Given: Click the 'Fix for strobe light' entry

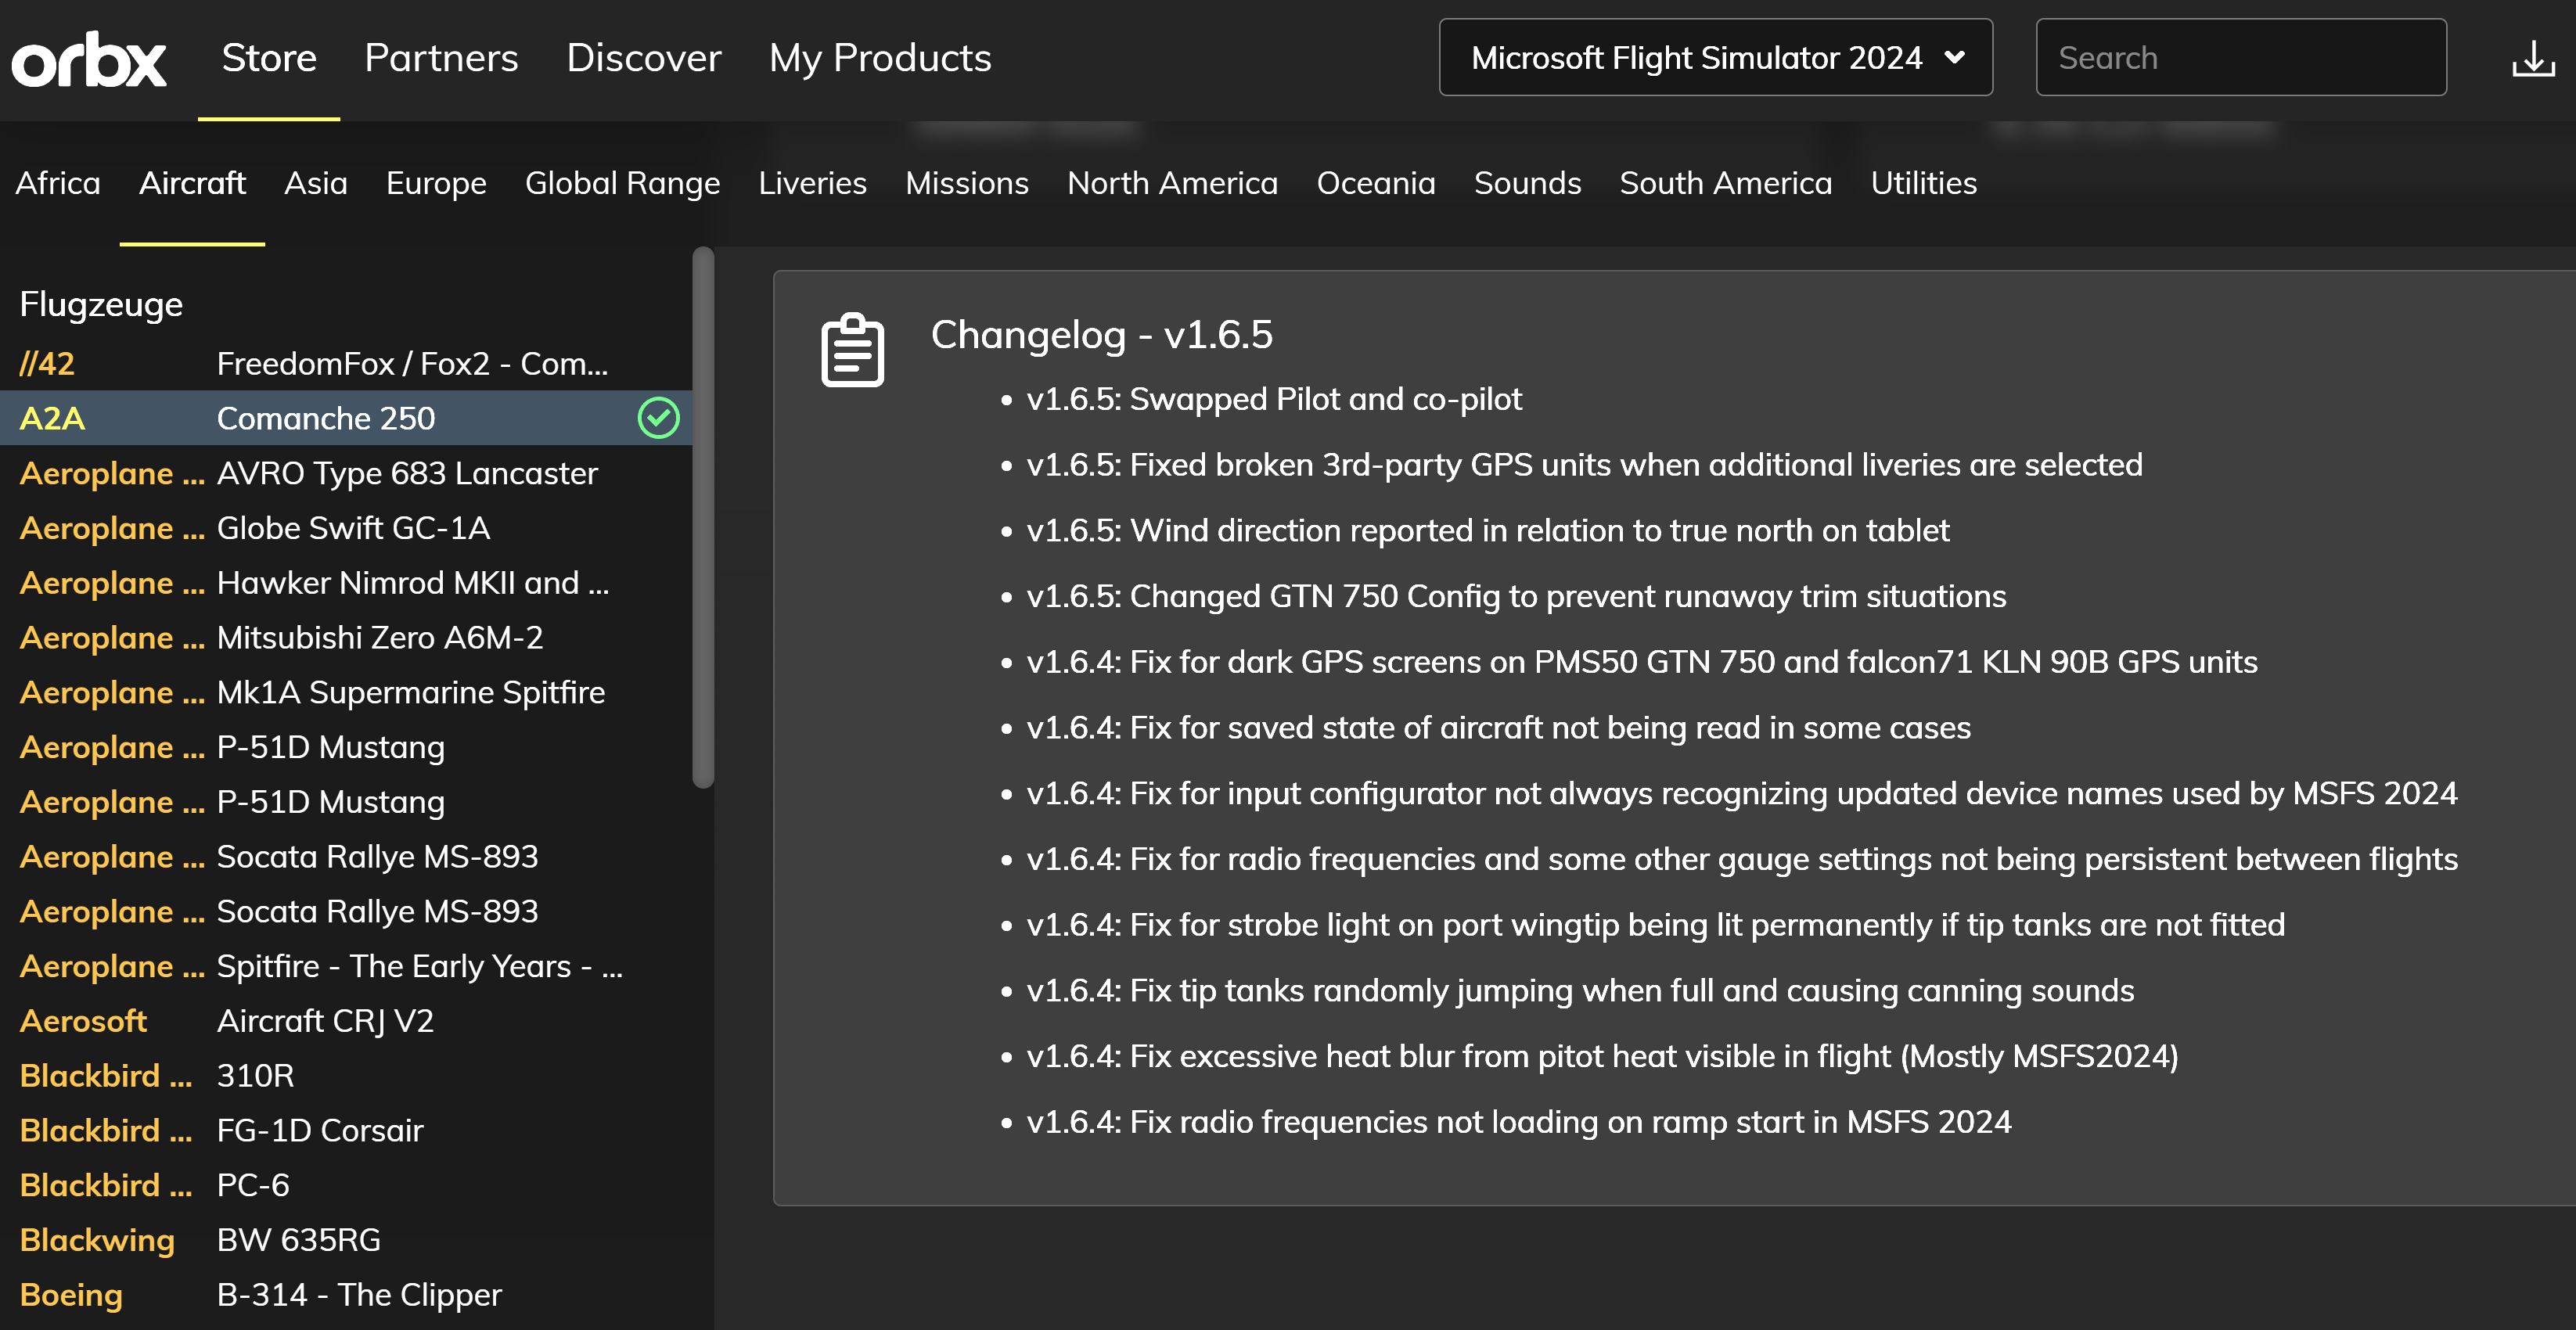Looking at the screenshot, I should pos(1655,926).
